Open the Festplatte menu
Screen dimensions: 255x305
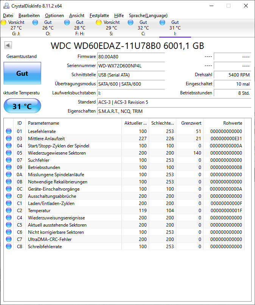click(x=99, y=16)
